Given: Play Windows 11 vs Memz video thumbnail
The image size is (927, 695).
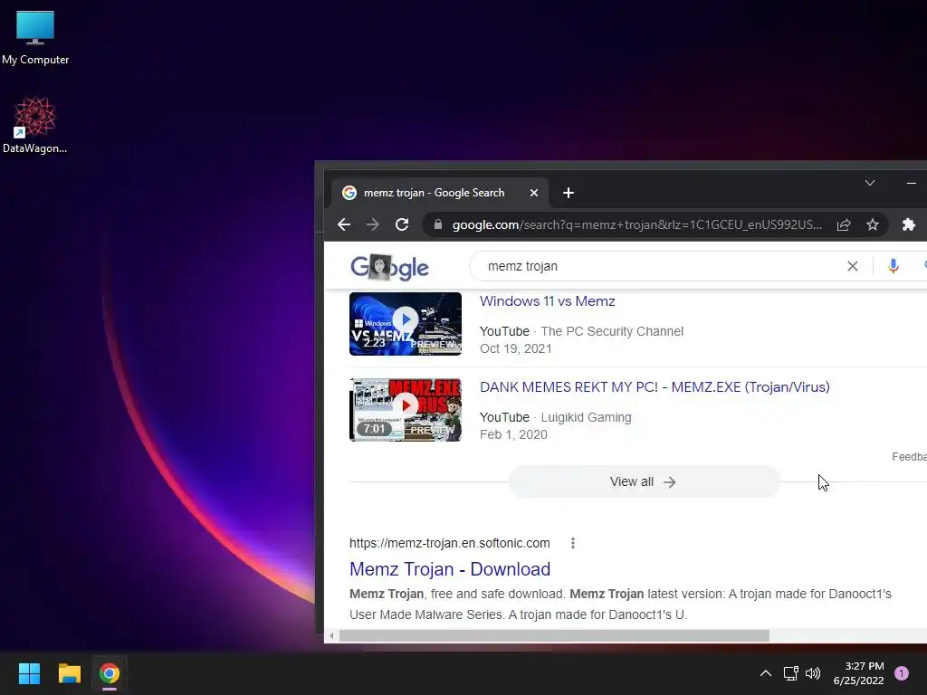Looking at the screenshot, I should (406, 324).
